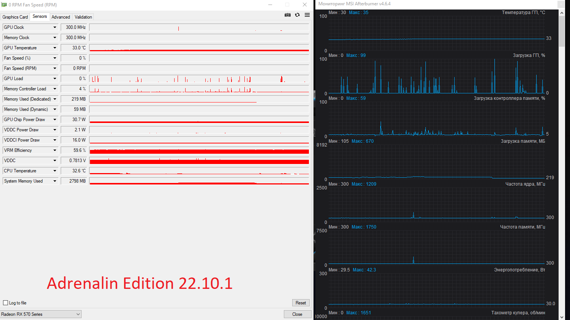Expand the VDDCI Power Draw dropdown
570x320 pixels.
(55, 140)
